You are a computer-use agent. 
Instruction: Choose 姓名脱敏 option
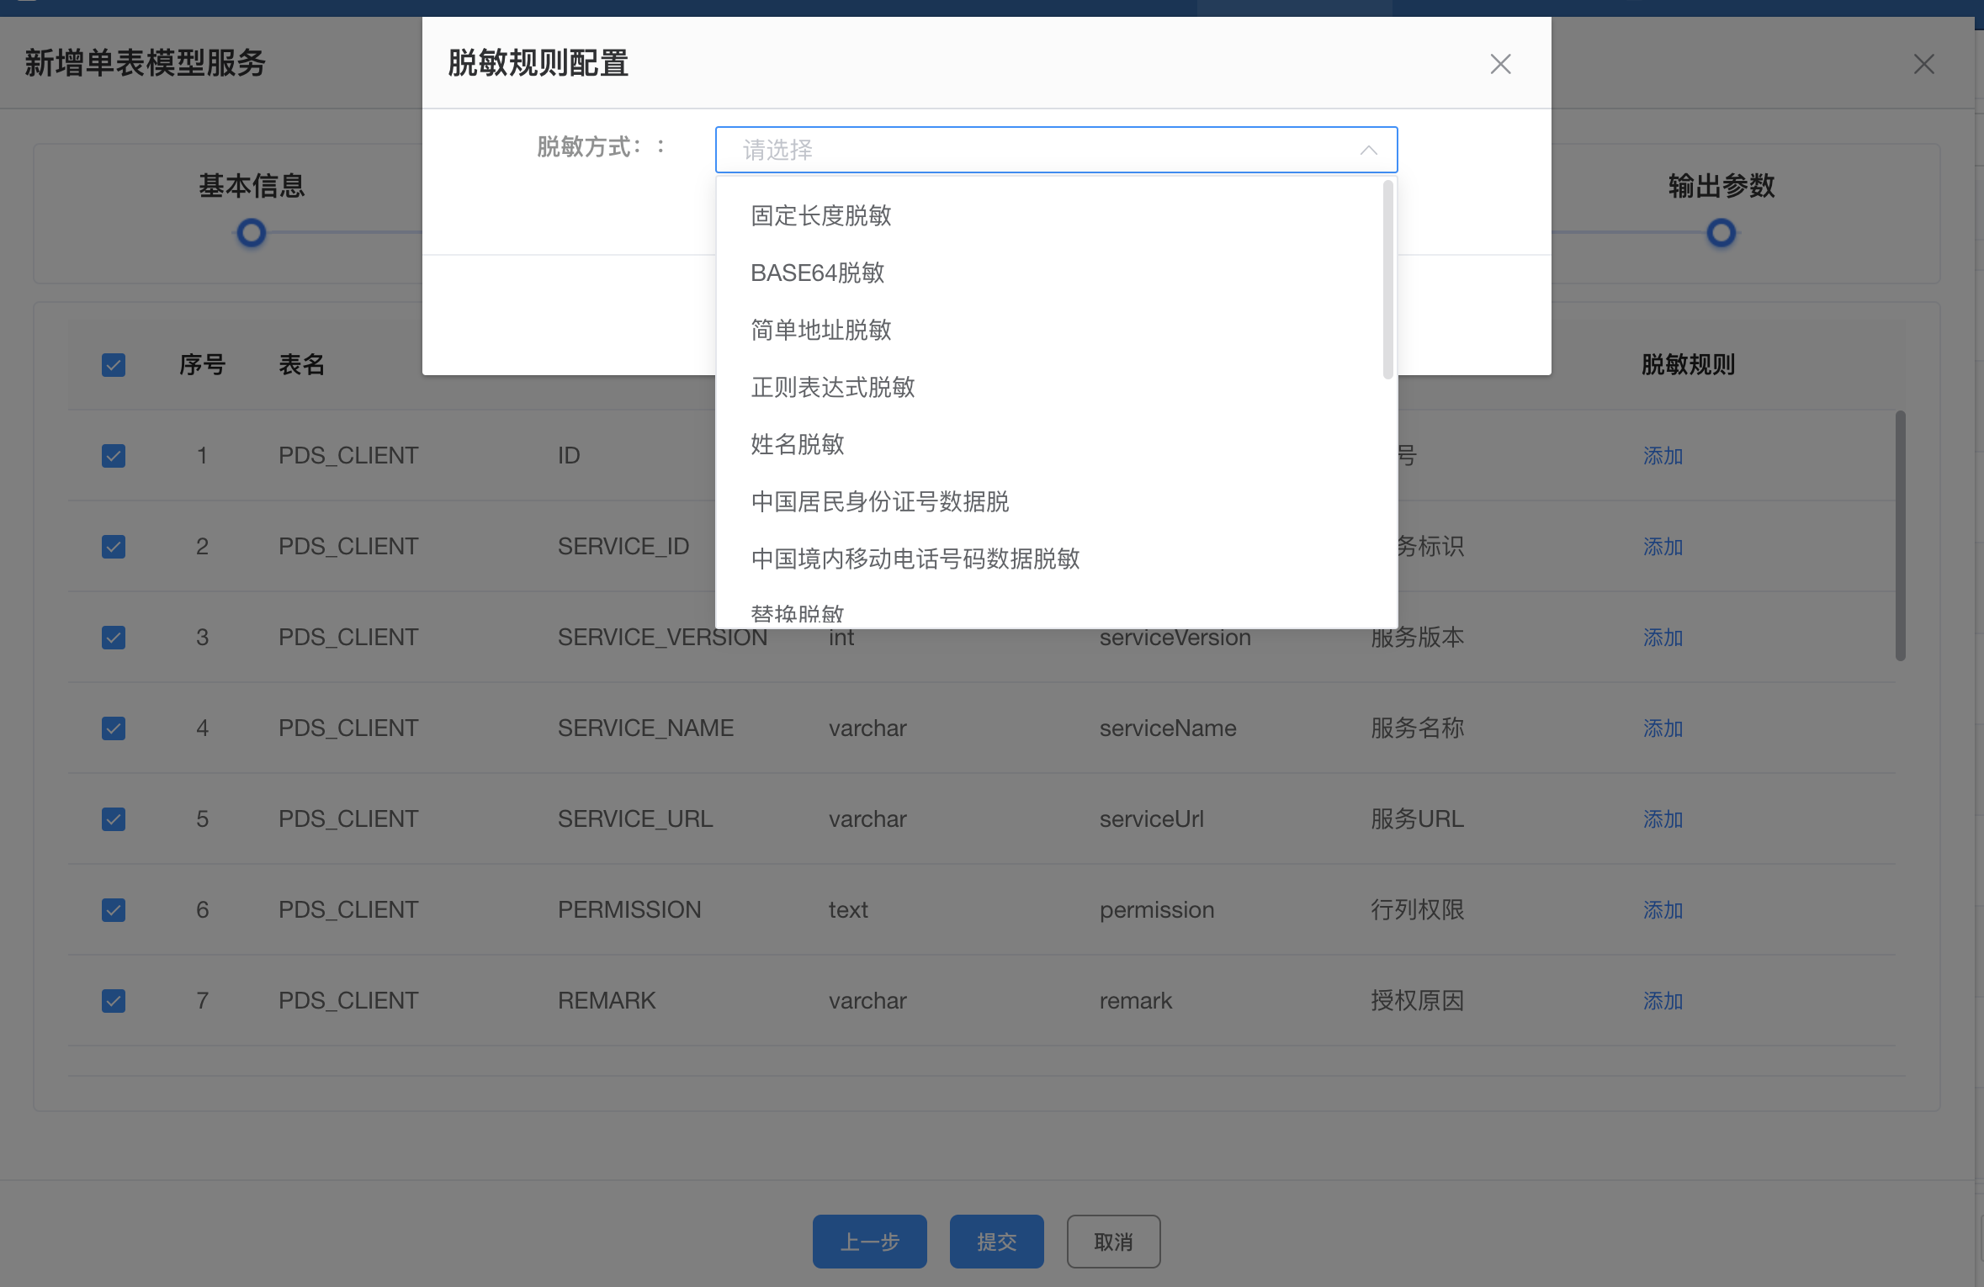coord(797,445)
